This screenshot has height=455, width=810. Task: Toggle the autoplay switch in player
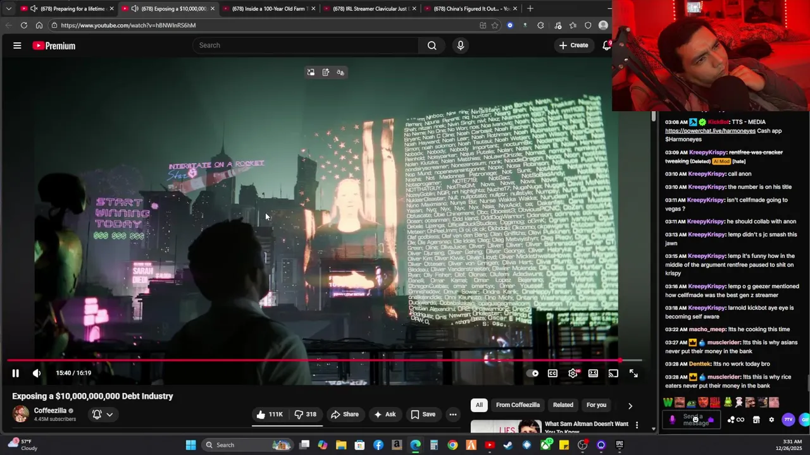[x=533, y=373]
